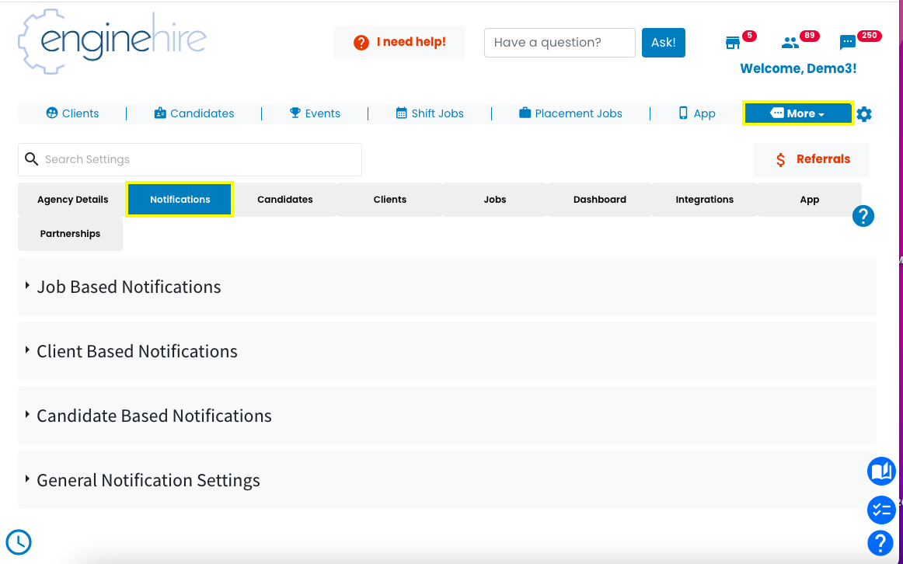This screenshot has height=564, width=903.
Task: Open Events in main navigation
Action: 315,113
